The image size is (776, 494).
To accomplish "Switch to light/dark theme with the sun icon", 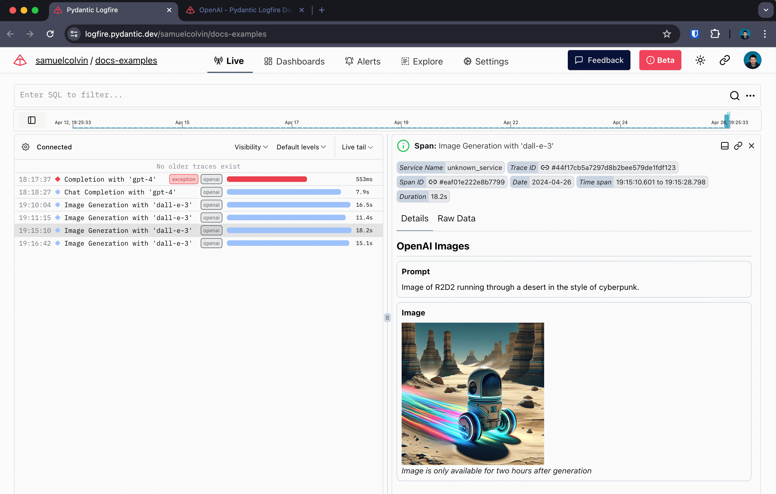I will (700, 60).
